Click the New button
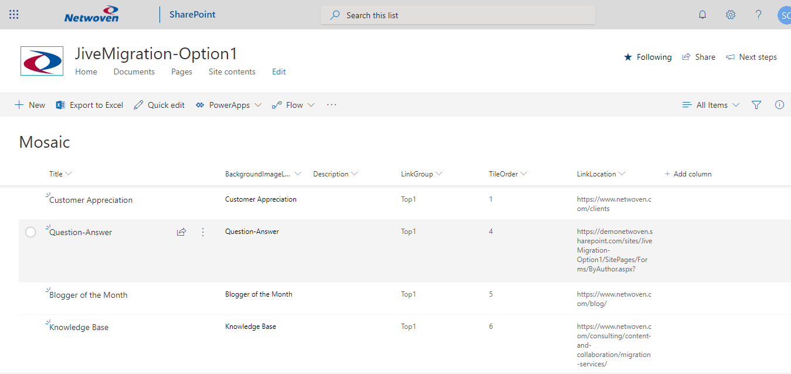Screen dimensions: 791x374 click(29, 104)
